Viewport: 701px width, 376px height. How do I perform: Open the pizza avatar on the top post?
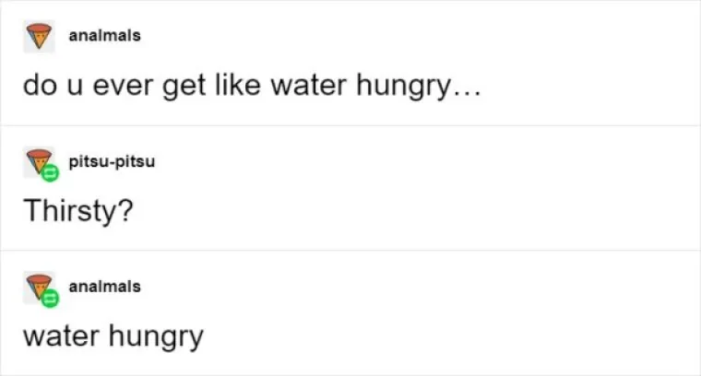(x=40, y=36)
